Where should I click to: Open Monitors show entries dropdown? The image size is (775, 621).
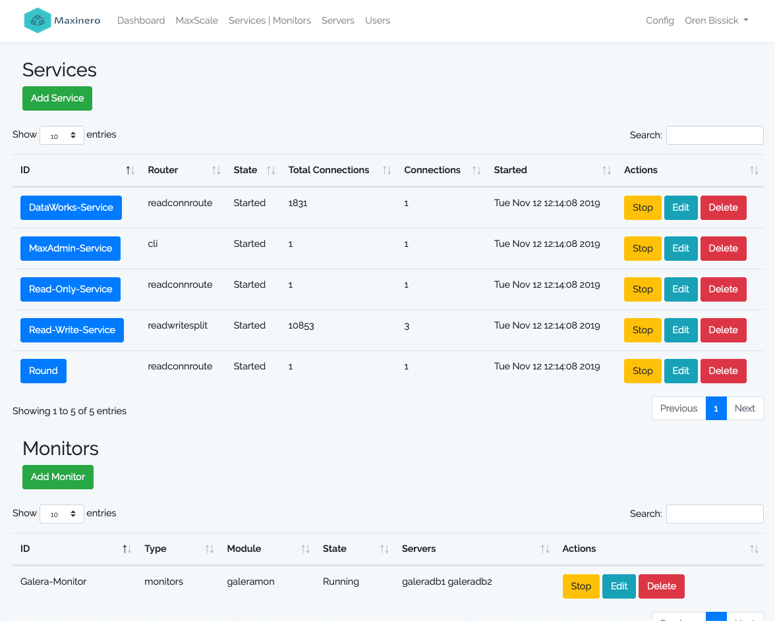(62, 514)
